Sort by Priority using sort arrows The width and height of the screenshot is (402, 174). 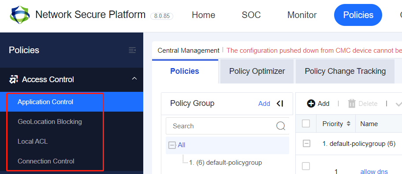click(348, 123)
